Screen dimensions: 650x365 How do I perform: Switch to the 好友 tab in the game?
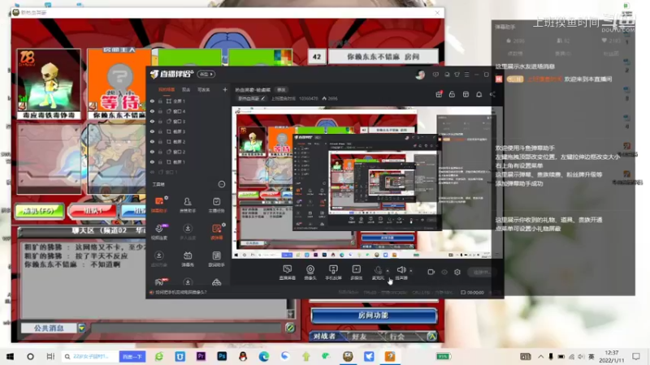coord(359,336)
